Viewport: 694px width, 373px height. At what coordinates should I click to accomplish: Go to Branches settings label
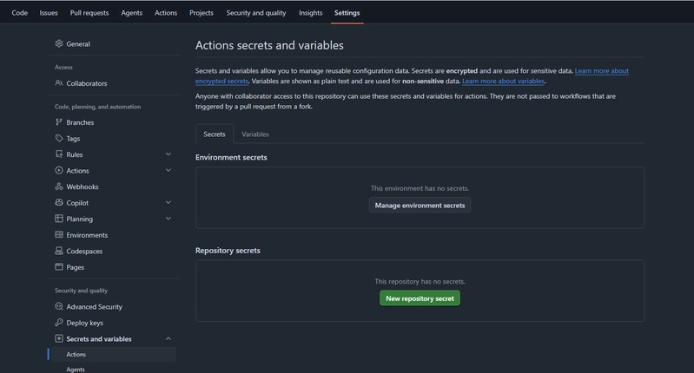(x=80, y=122)
